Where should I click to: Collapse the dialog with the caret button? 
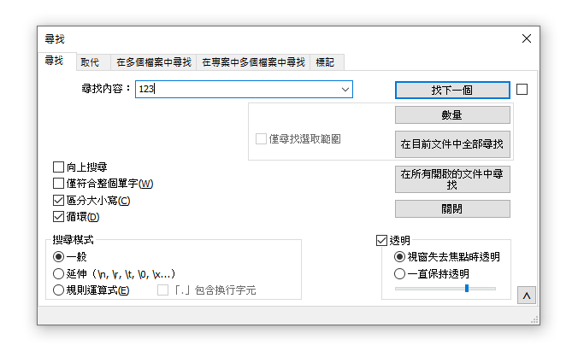pos(527,295)
